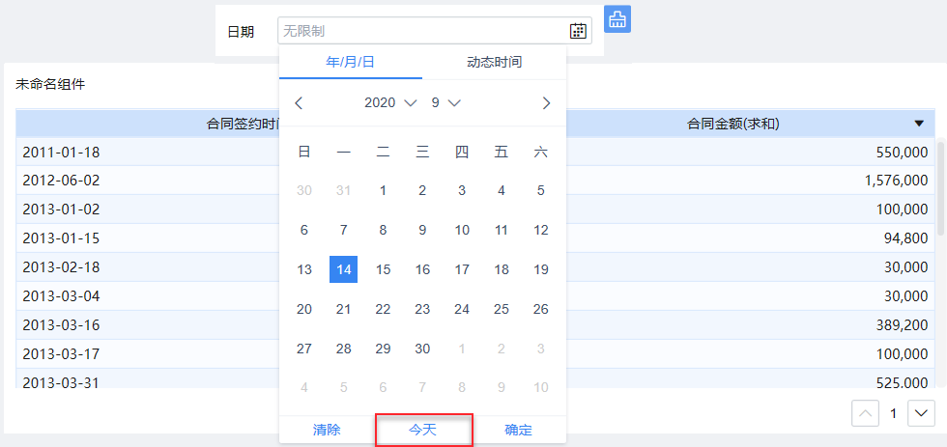The height and width of the screenshot is (447, 947).
Task: Go to previous table page arrow
Action: pyautogui.click(x=865, y=413)
